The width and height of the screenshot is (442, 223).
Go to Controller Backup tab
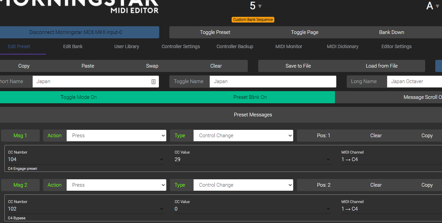pos(235,46)
